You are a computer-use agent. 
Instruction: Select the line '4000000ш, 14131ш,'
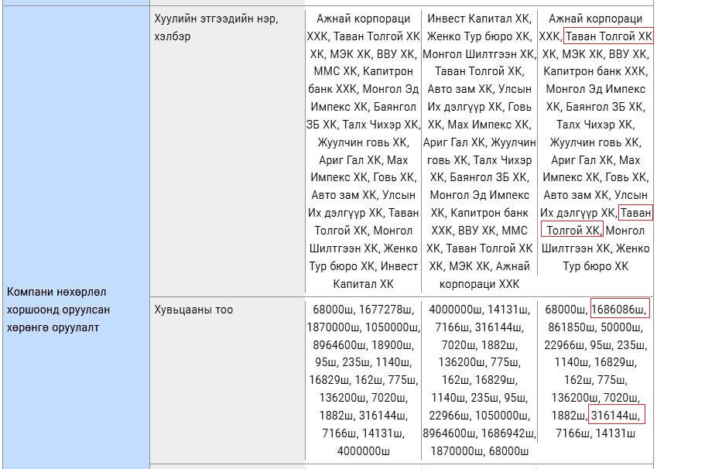click(x=479, y=310)
